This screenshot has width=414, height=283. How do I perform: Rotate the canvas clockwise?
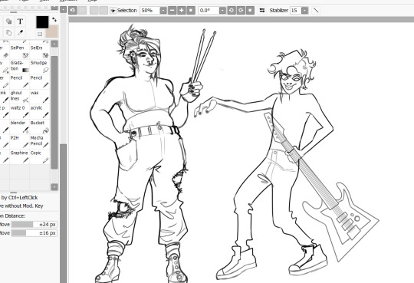[x=241, y=10]
